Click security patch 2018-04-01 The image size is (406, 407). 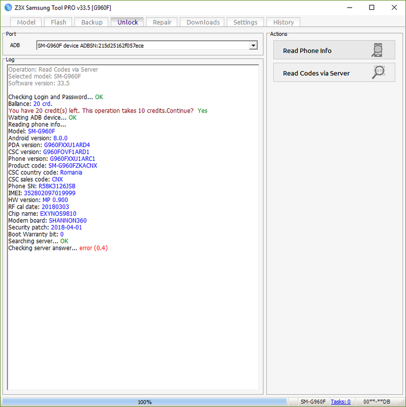pyautogui.click(x=66, y=227)
